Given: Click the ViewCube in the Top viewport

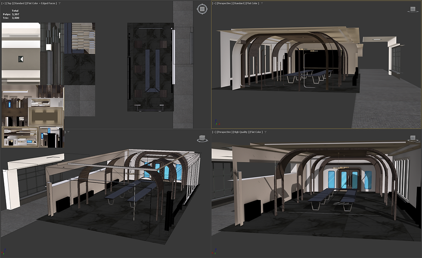Looking at the screenshot, I should (202, 9).
